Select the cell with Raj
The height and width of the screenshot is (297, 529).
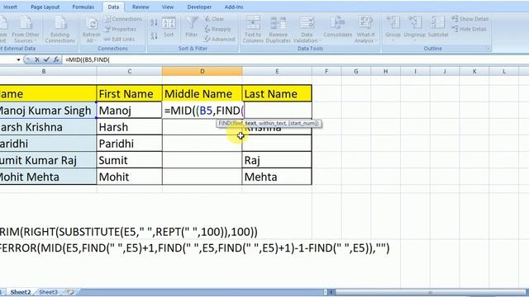[277, 160]
